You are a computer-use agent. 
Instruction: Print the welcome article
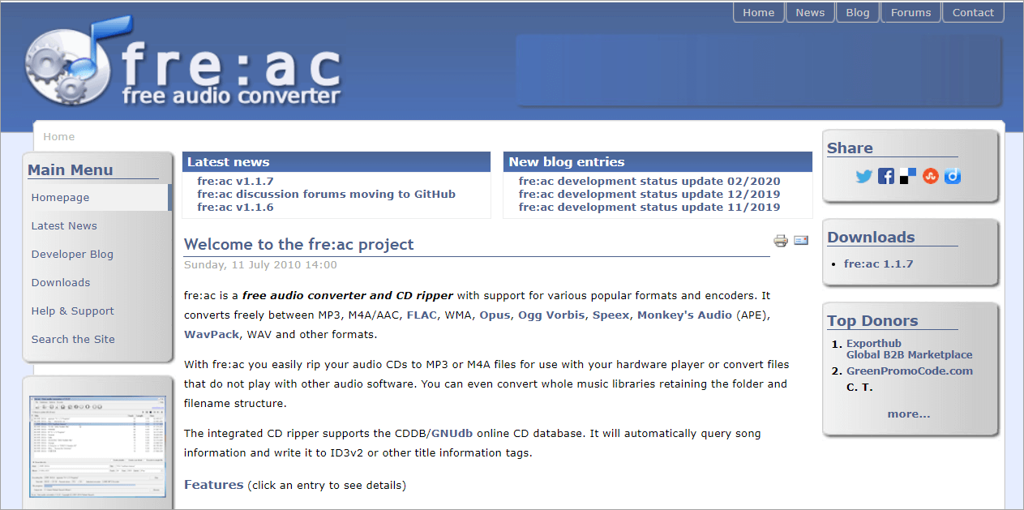(x=780, y=241)
